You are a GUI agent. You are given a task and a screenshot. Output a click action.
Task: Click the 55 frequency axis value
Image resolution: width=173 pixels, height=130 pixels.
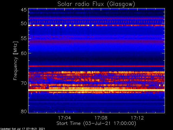pos(24,38)
